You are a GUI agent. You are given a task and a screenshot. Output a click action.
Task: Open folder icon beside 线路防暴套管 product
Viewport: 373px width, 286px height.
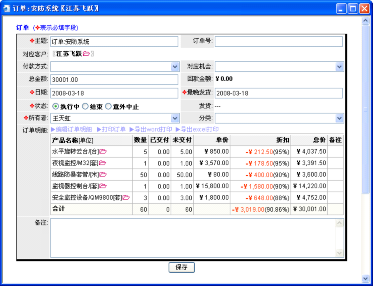coord(103,174)
